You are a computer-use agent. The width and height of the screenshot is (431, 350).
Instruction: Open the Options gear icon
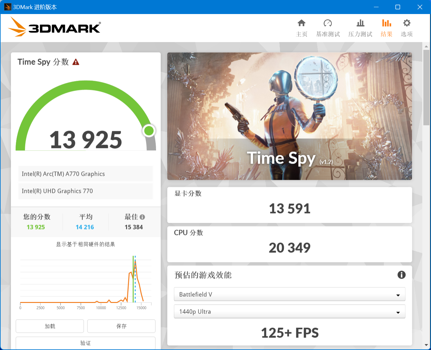[x=407, y=23]
